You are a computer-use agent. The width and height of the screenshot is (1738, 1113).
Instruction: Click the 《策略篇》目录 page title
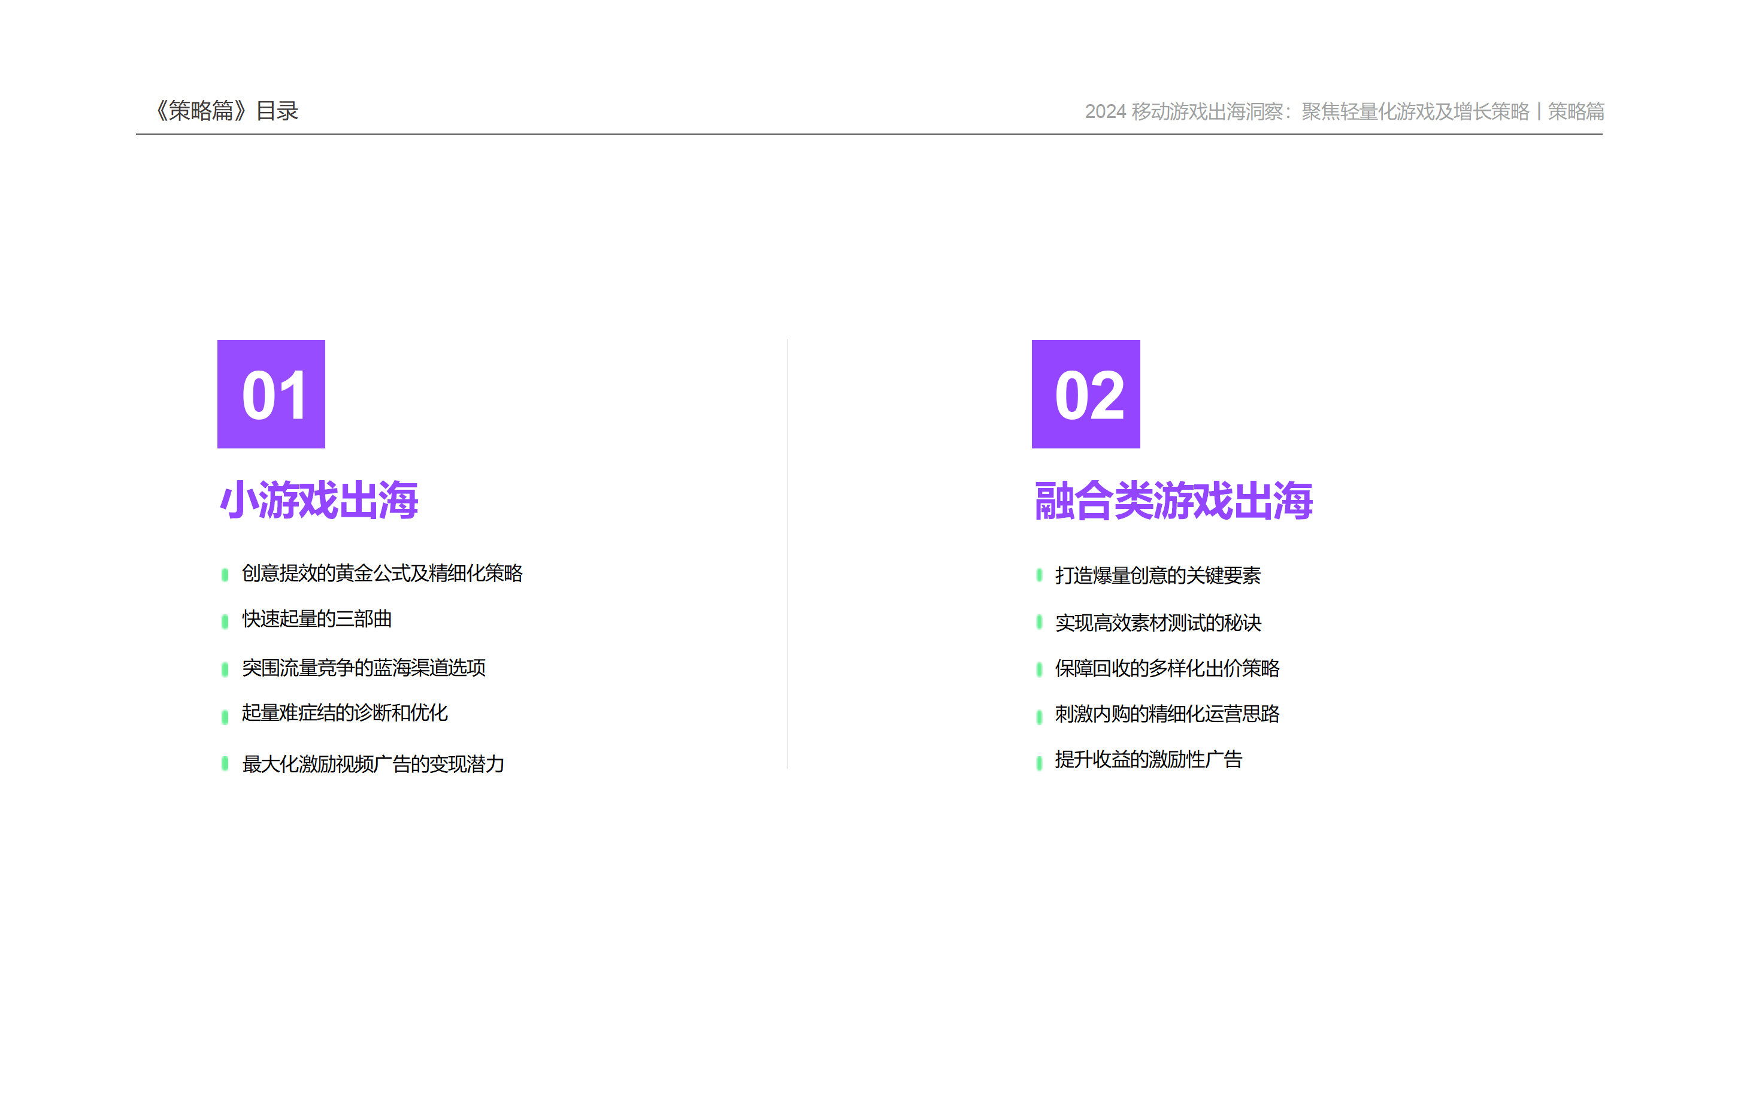227,111
